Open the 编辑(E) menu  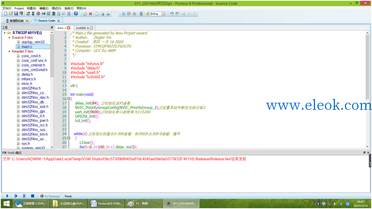(44, 8)
